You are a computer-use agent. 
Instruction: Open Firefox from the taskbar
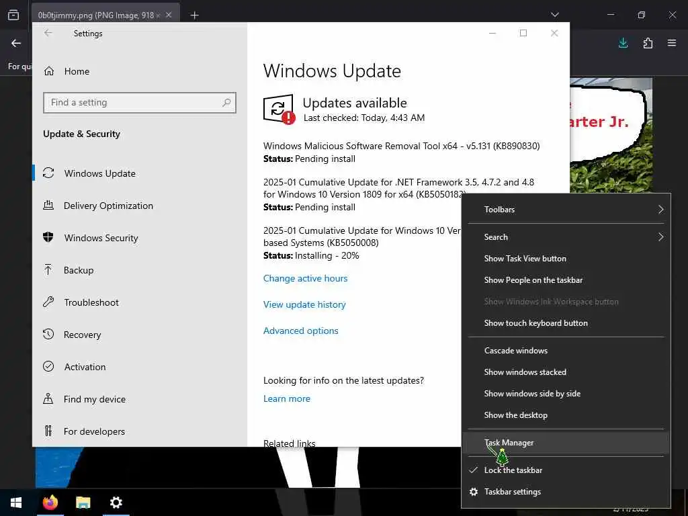click(50, 503)
